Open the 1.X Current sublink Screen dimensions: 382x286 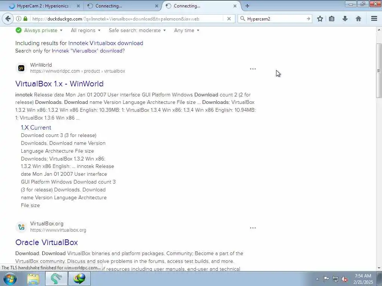tap(36, 127)
